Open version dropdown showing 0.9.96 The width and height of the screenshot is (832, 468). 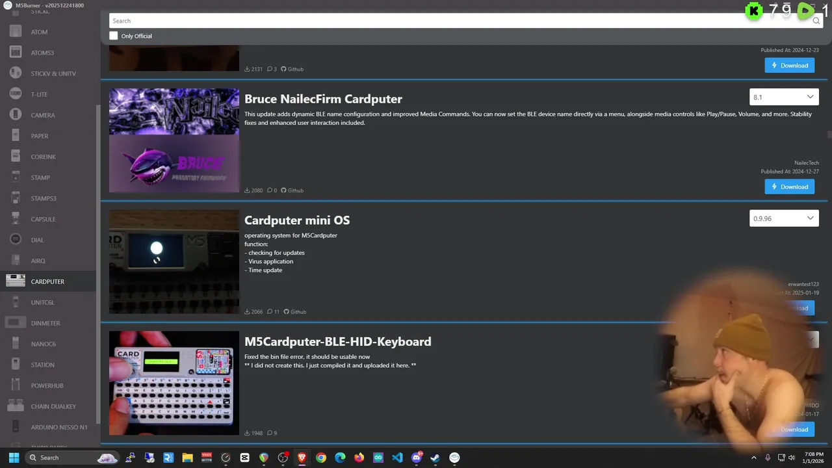pyautogui.click(x=784, y=218)
